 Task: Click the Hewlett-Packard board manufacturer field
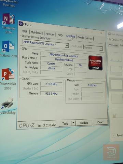64,60
